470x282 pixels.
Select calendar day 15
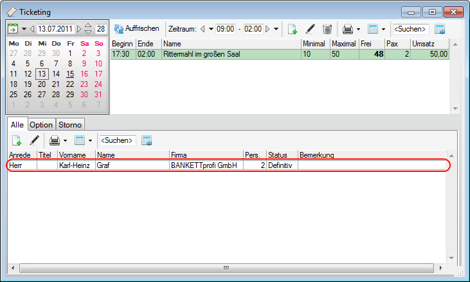click(x=70, y=74)
